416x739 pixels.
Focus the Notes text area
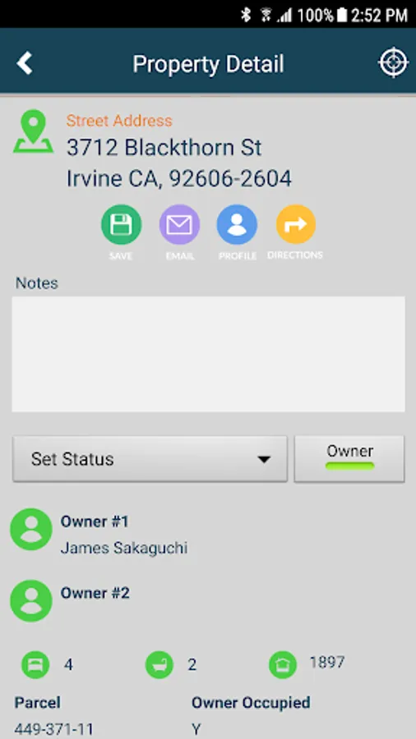208,354
